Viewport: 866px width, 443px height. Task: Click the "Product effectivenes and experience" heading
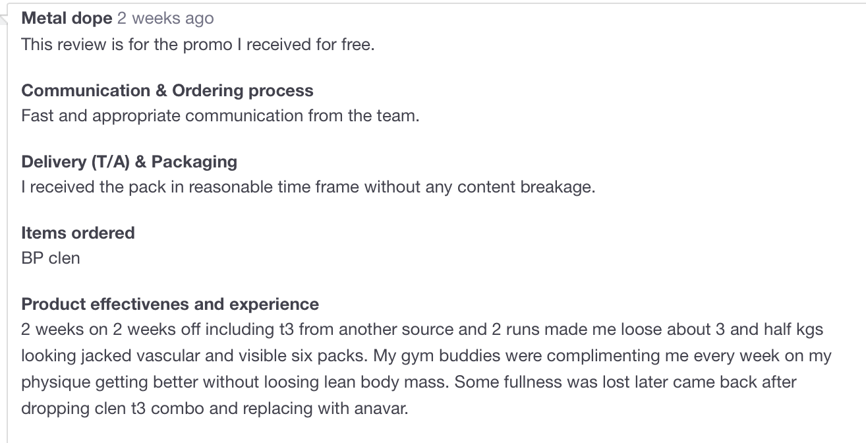pyautogui.click(x=170, y=304)
